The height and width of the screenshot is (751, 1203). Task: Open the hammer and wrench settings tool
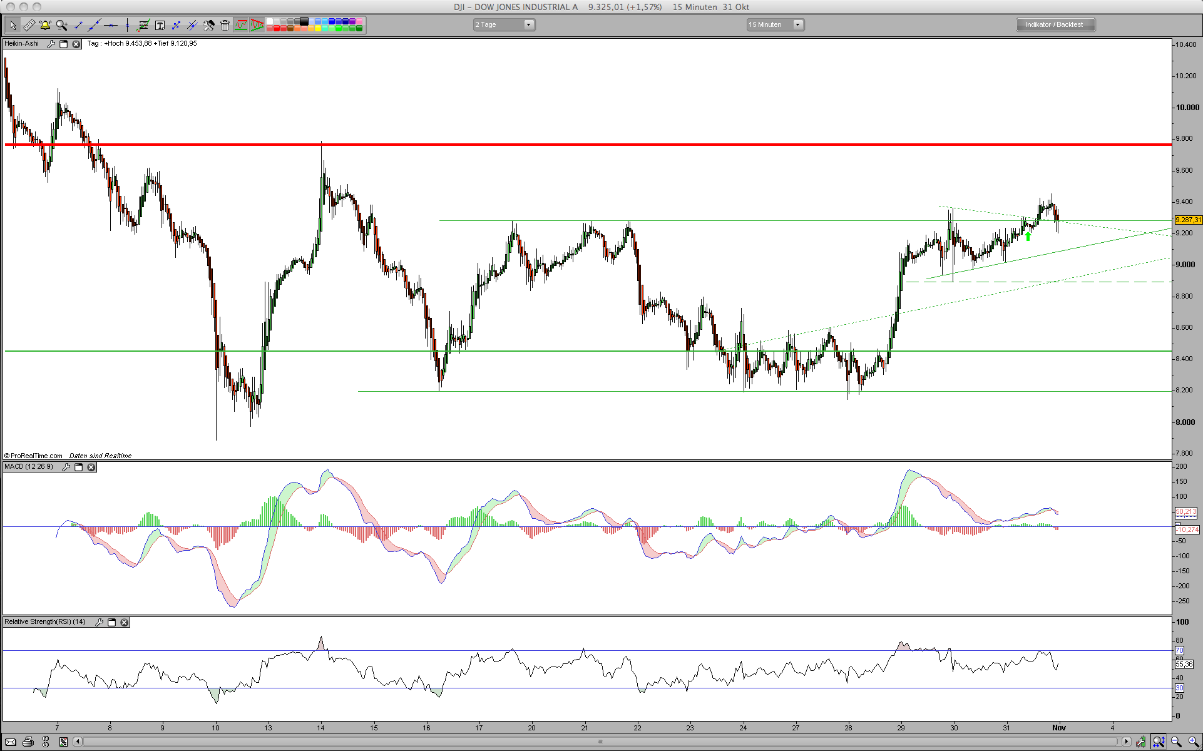click(x=208, y=25)
